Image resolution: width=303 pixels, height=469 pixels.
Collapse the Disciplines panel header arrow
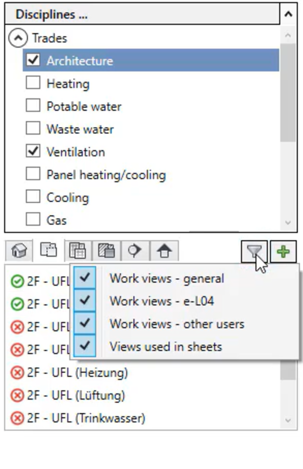288,14
